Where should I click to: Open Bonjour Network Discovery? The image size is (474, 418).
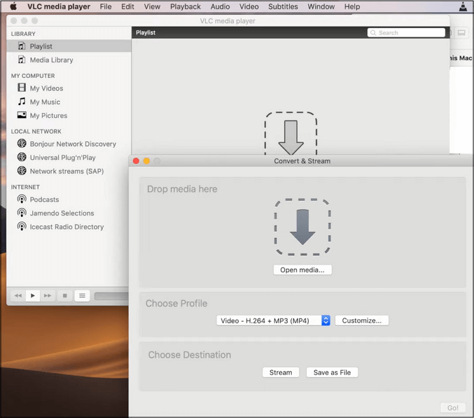(x=72, y=144)
